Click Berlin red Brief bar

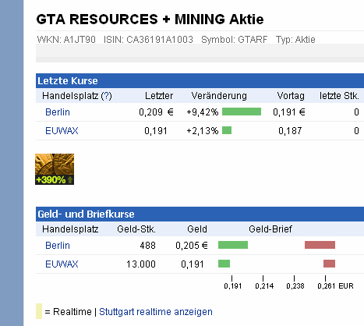(320, 245)
